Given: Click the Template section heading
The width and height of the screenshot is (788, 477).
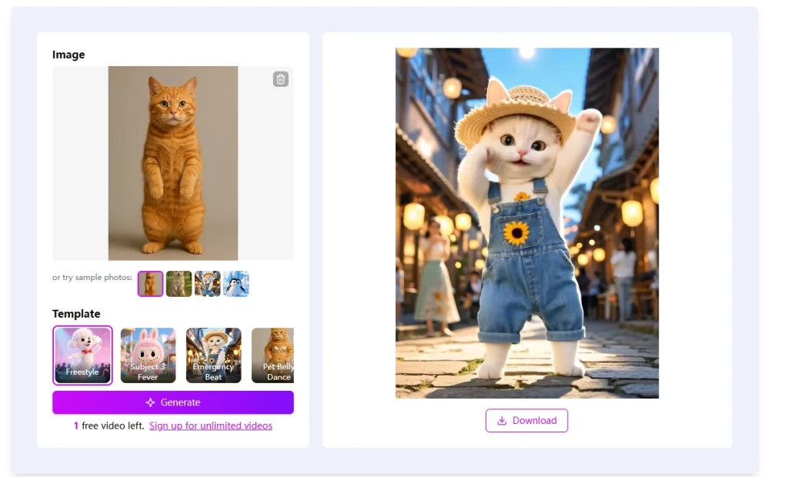Looking at the screenshot, I should [76, 314].
